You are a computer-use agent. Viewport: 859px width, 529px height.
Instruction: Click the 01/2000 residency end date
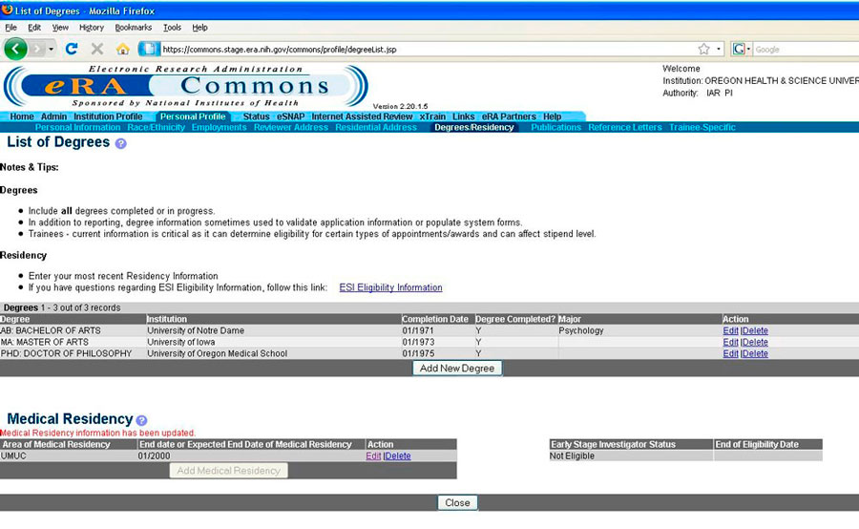click(154, 456)
